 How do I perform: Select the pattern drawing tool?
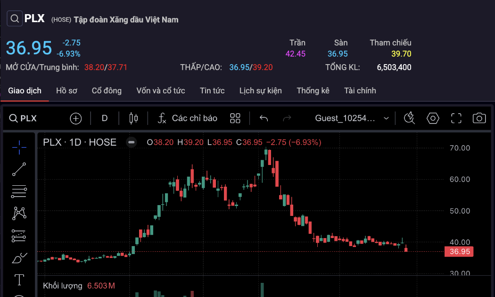19,214
